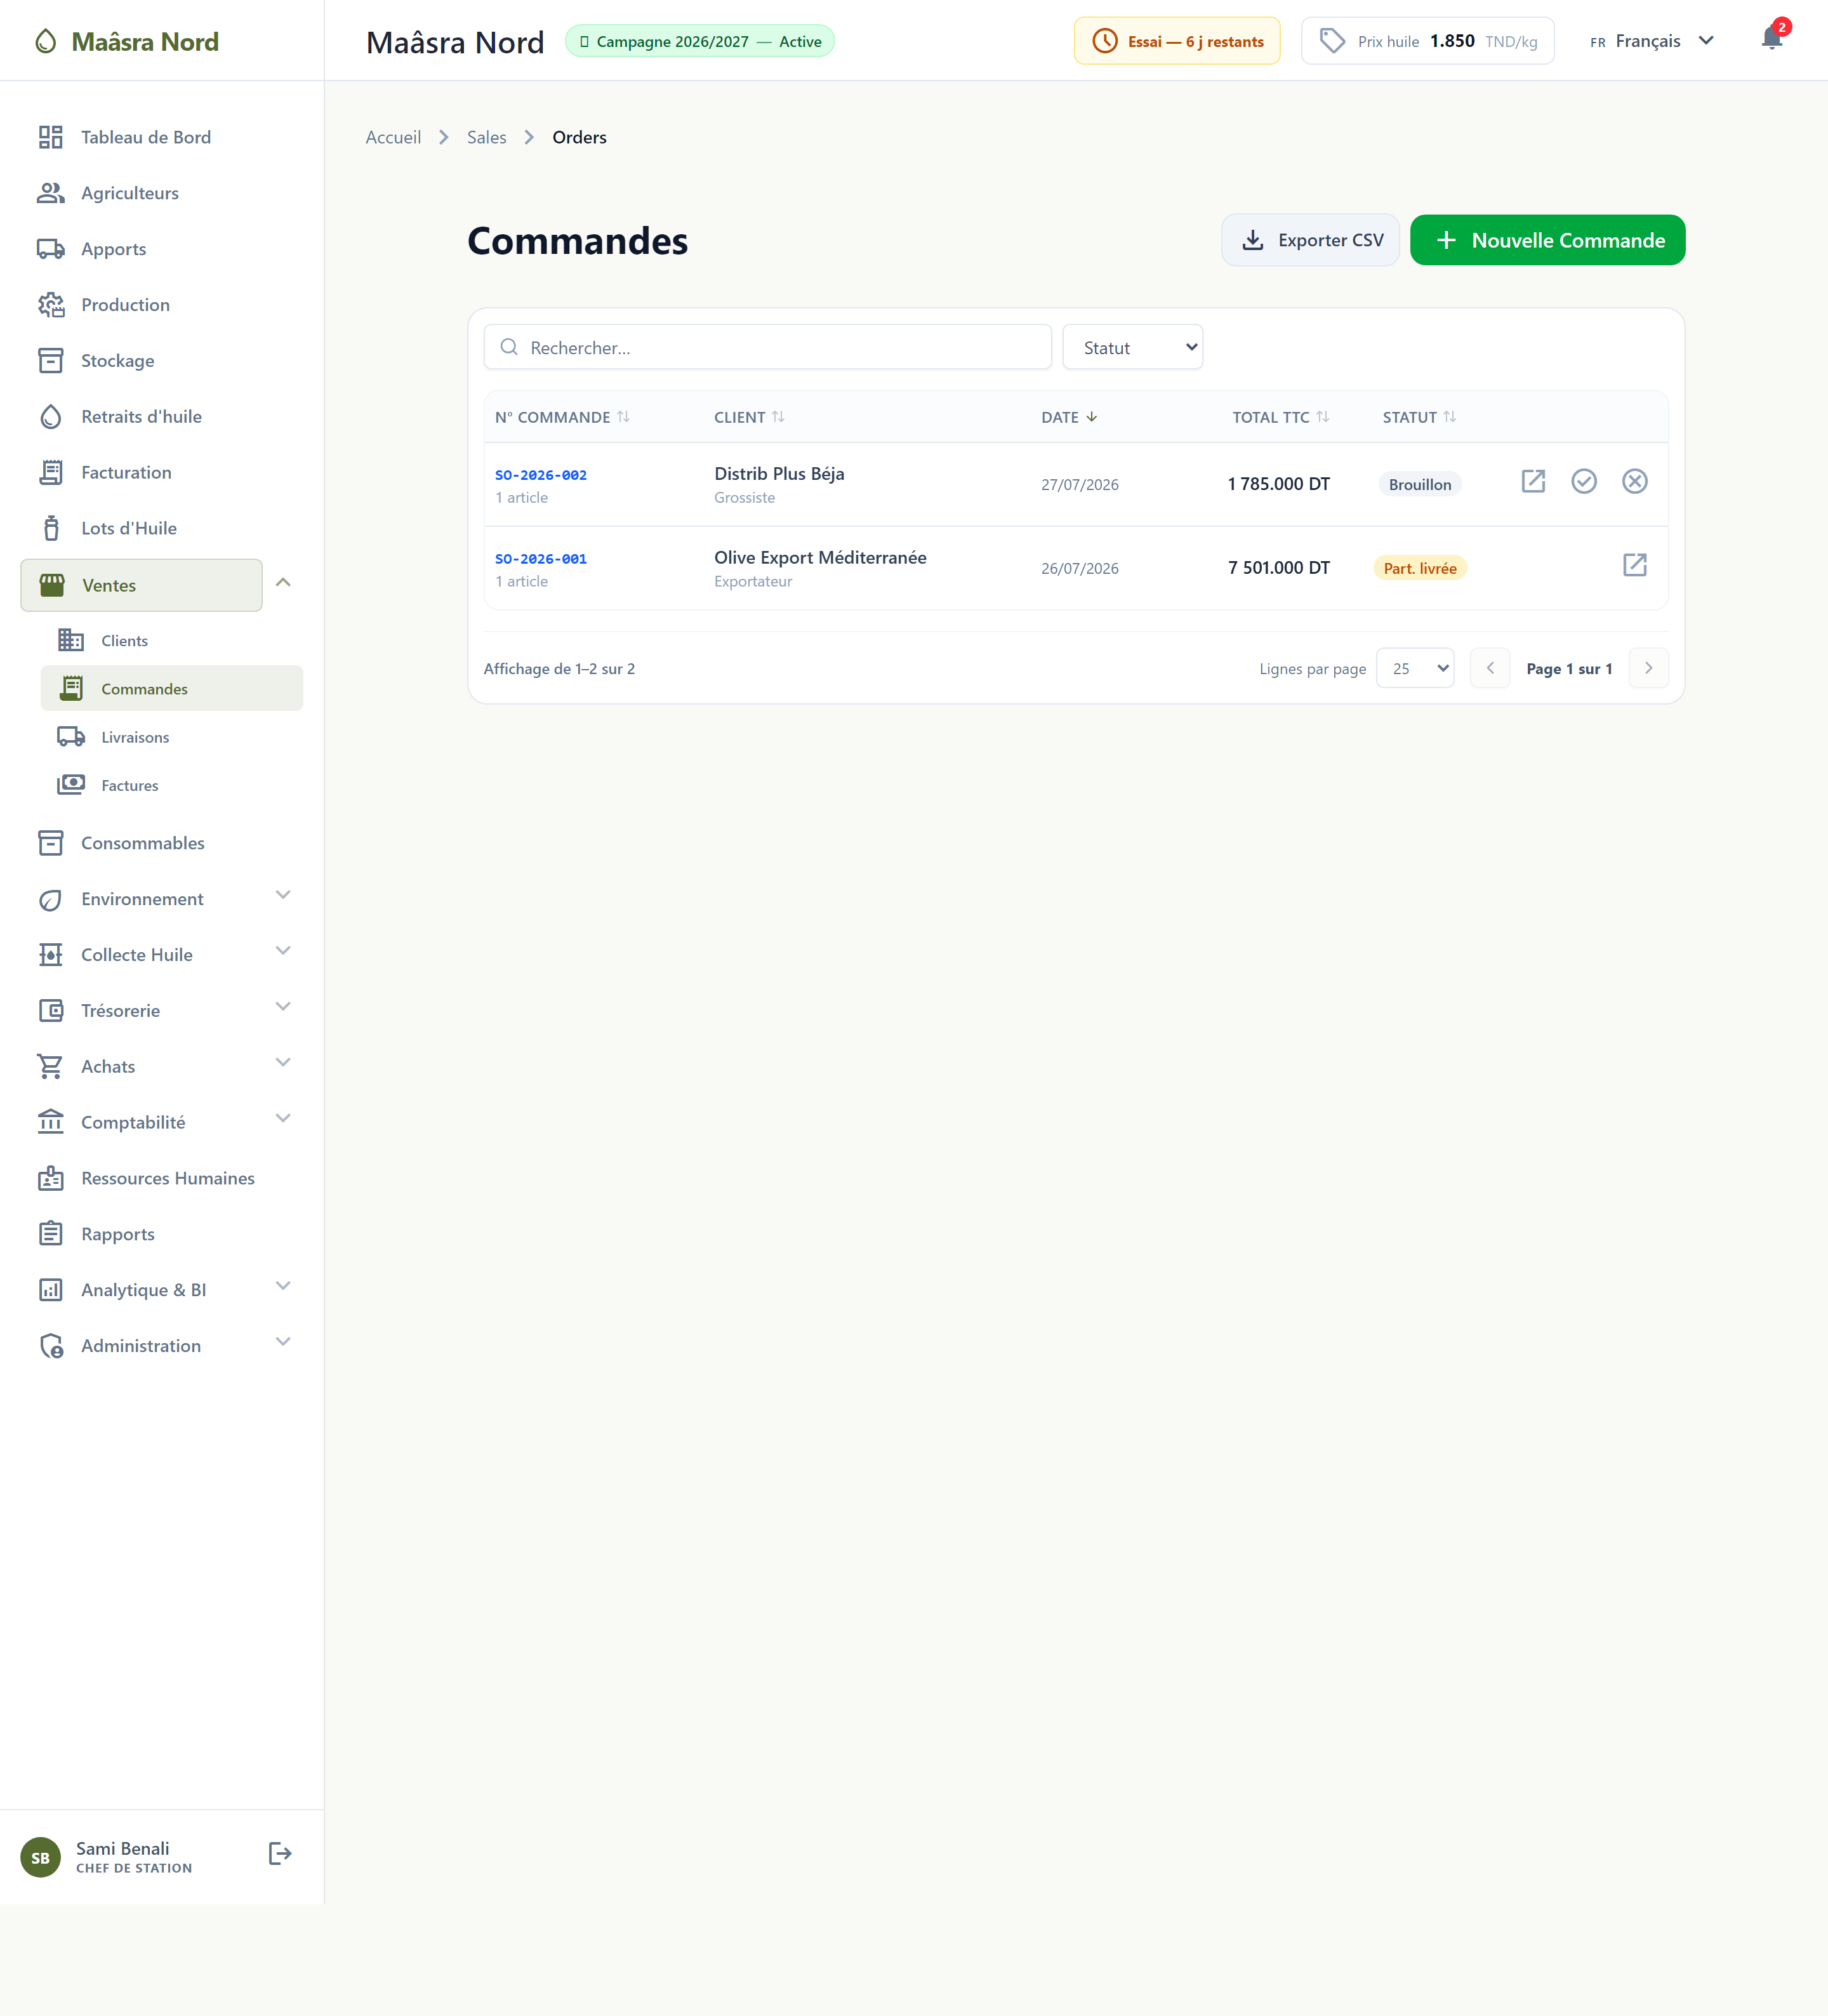Image resolution: width=1828 pixels, height=2016 pixels.
Task: Collapse the Ventes menu section
Action: 283,583
